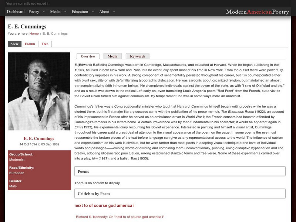Screen dimensions: 296x222
Task: Click the E. E. Cummings portrait photo
Action: pyautogui.click(x=39, y=91)
